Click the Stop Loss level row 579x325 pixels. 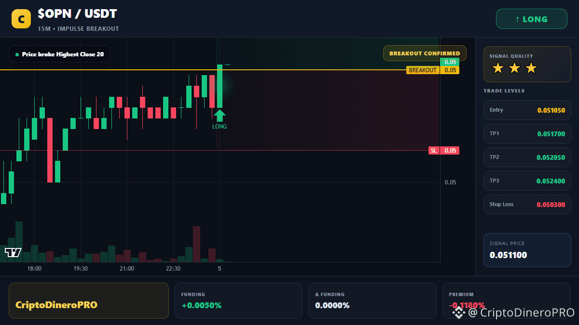pyautogui.click(x=527, y=204)
